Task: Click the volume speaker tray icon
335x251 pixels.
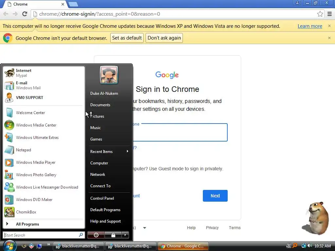Action: 309,246
